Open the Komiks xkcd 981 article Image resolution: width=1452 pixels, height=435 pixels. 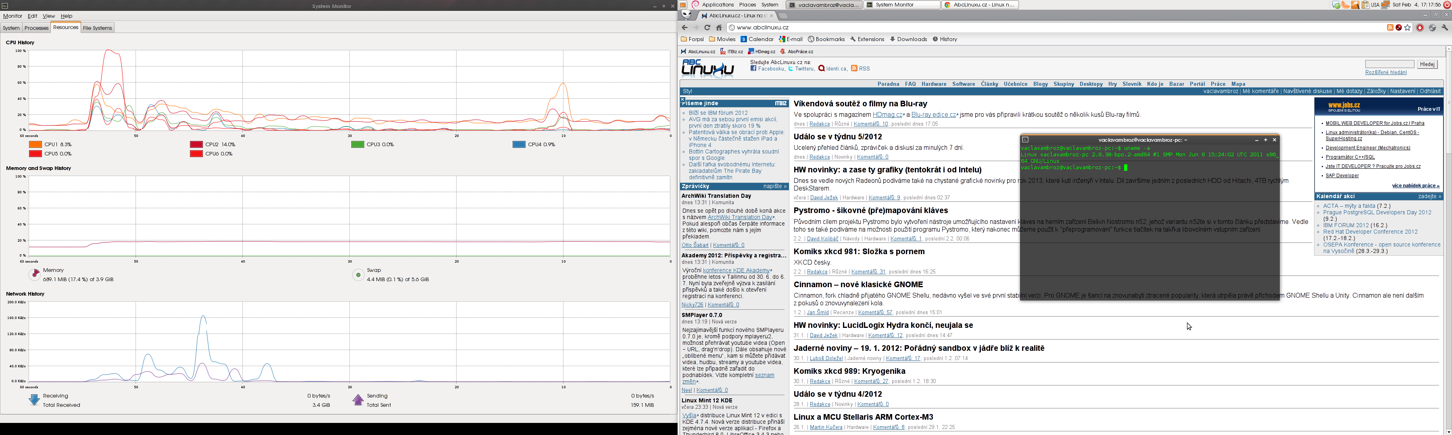pos(859,252)
